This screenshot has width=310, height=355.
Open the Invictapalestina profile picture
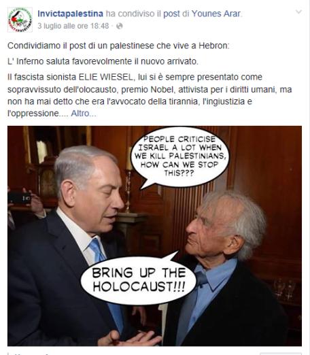20,20
